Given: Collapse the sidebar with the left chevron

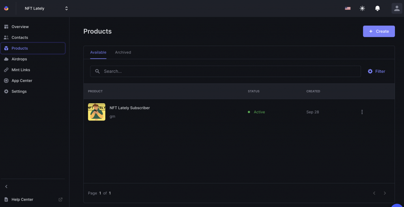Looking at the screenshot, I should [6, 187].
